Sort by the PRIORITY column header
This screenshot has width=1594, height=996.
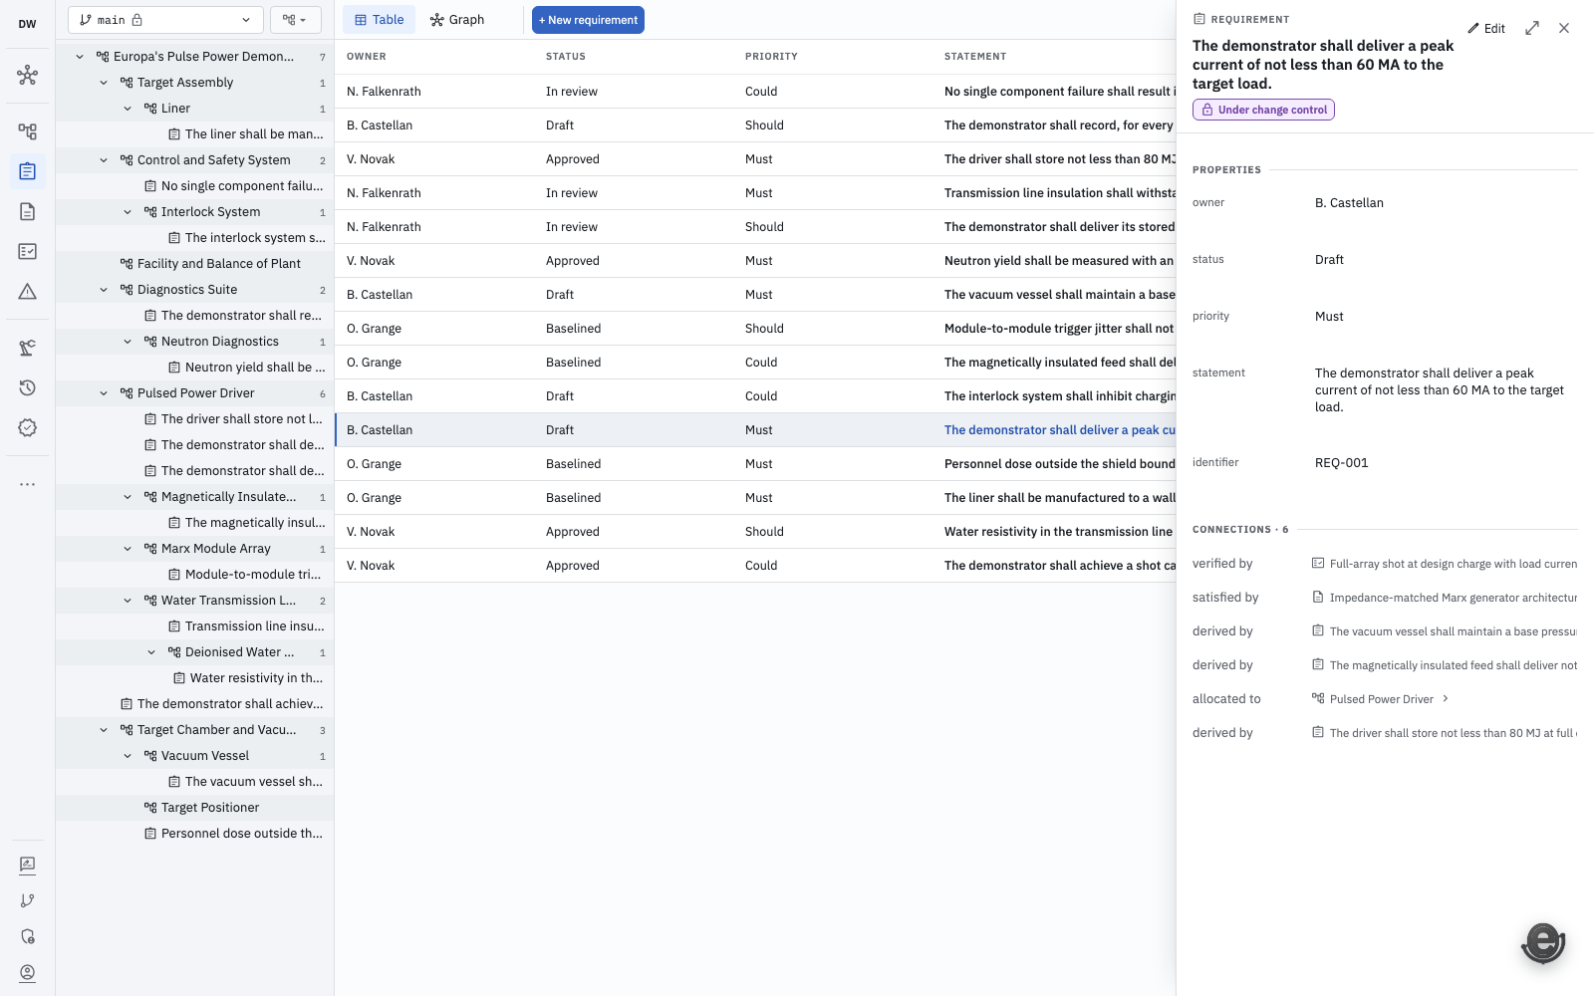pos(771,57)
